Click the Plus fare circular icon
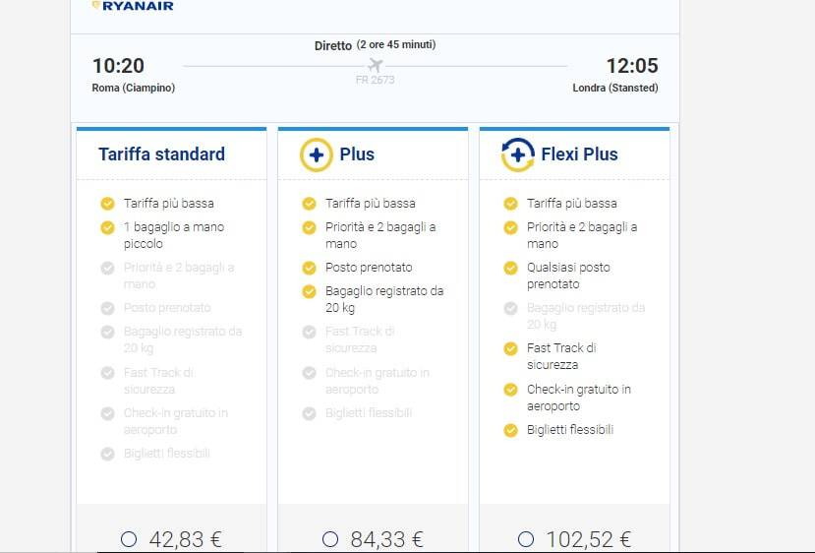Viewport: 815px width, 553px height. [317, 154]
